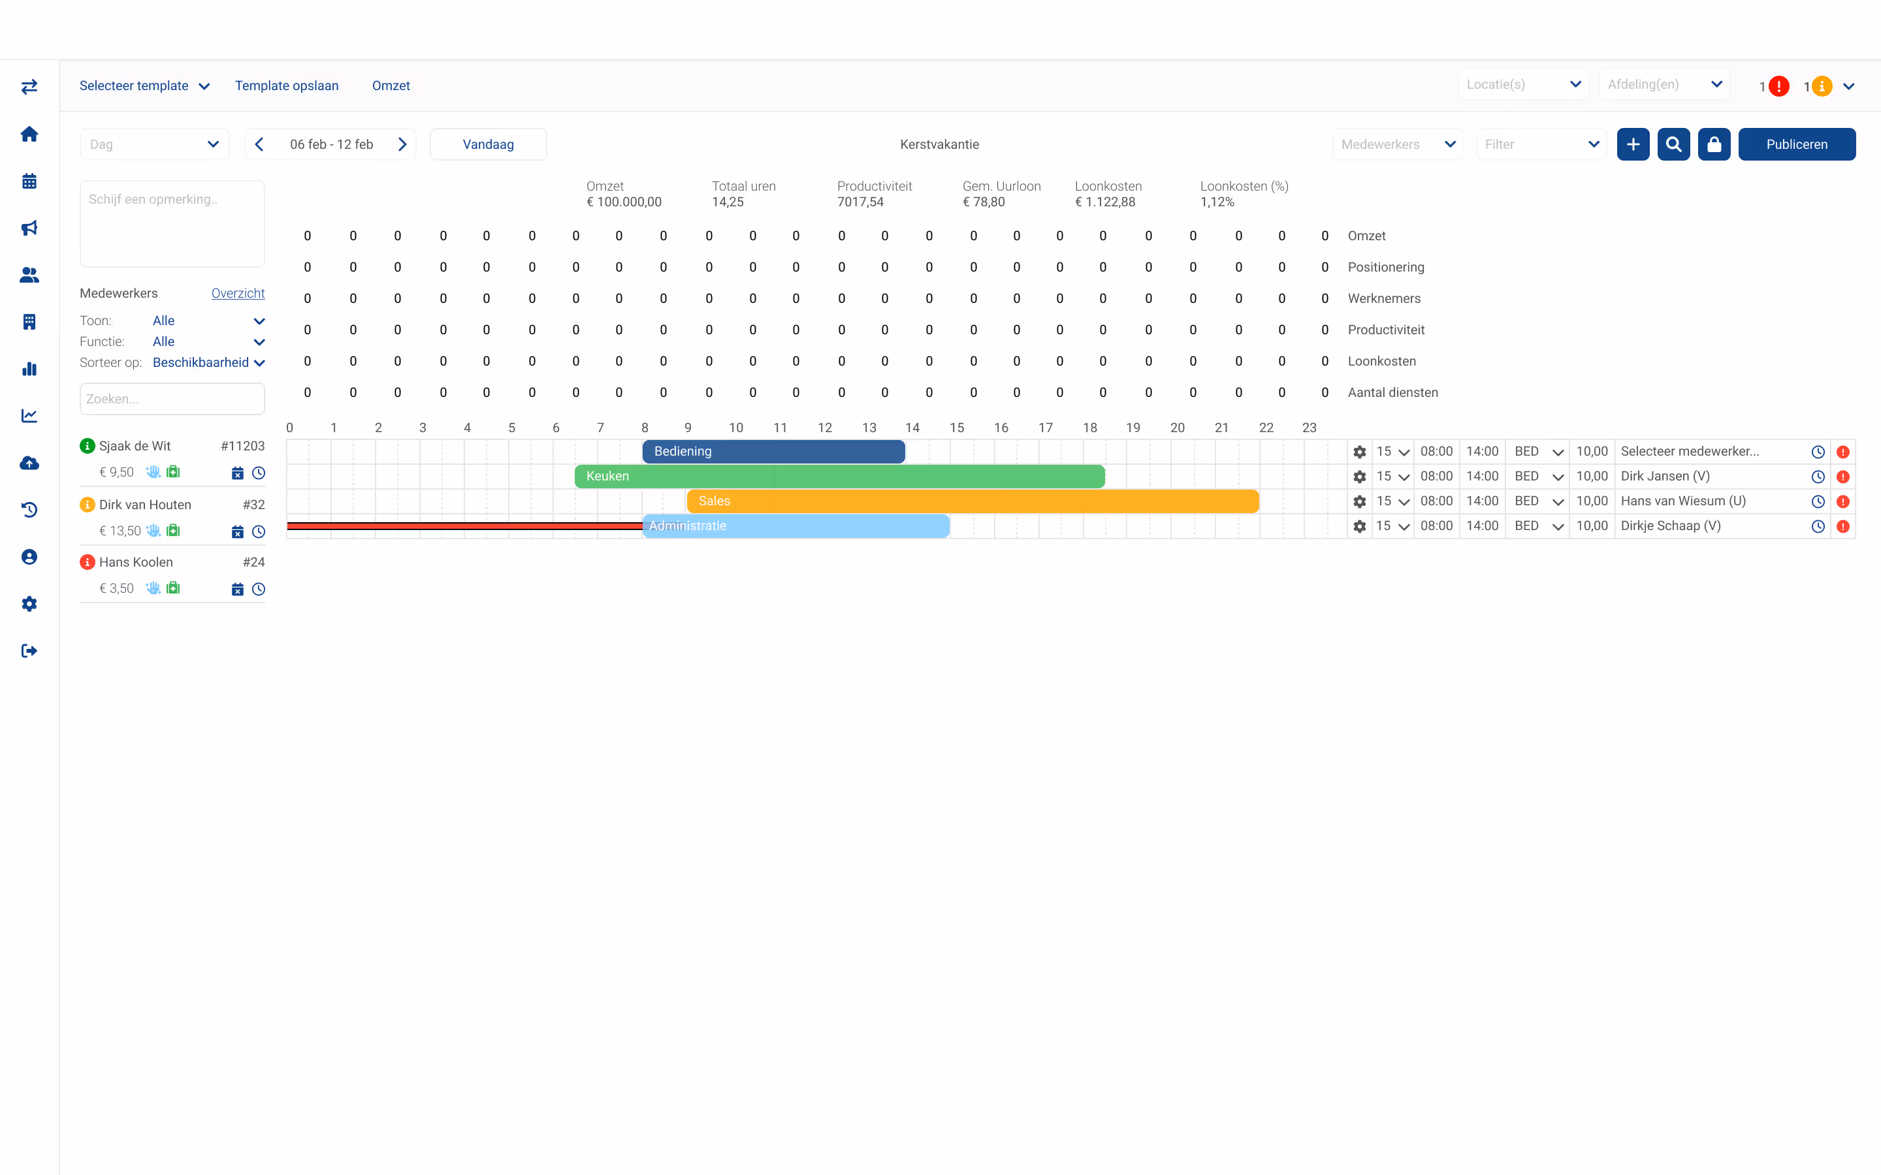This screenshot has width=1881, height=1175.
Task: Open settings gear for Bediening shift row
Action: [1359, 452]
